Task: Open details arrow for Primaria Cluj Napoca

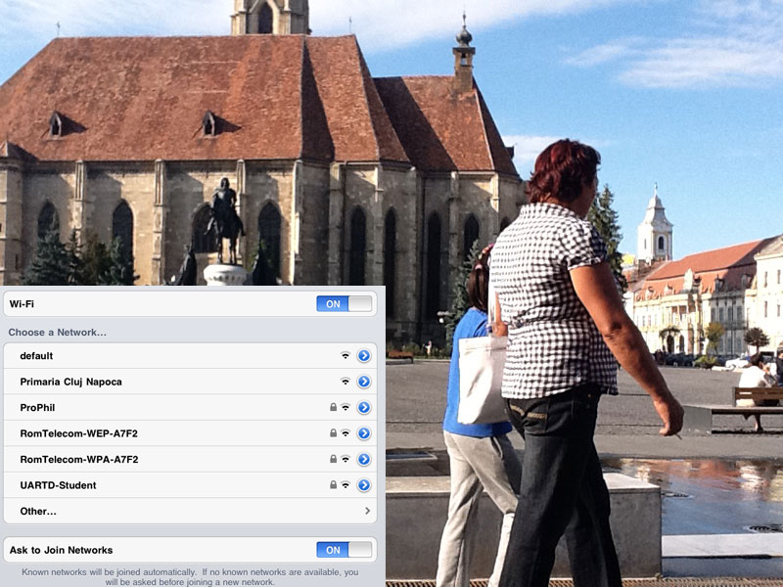Action: click(364, 382)
